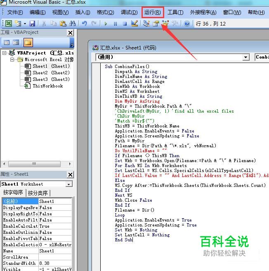The height and width of the screenshot is (271, 269).
Task: Open the 运行(R) menu
Action: pos(153,12)
